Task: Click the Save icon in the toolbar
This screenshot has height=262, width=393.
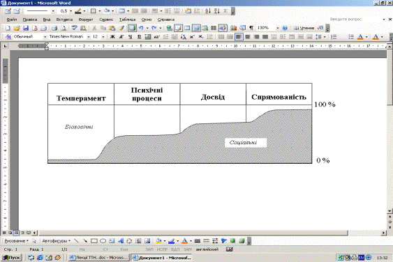Action: (26, 28)
